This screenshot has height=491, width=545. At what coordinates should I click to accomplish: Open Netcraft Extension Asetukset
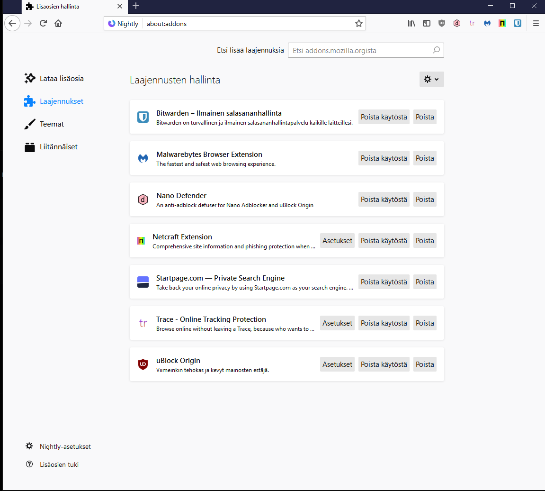(x=337, y=241)
